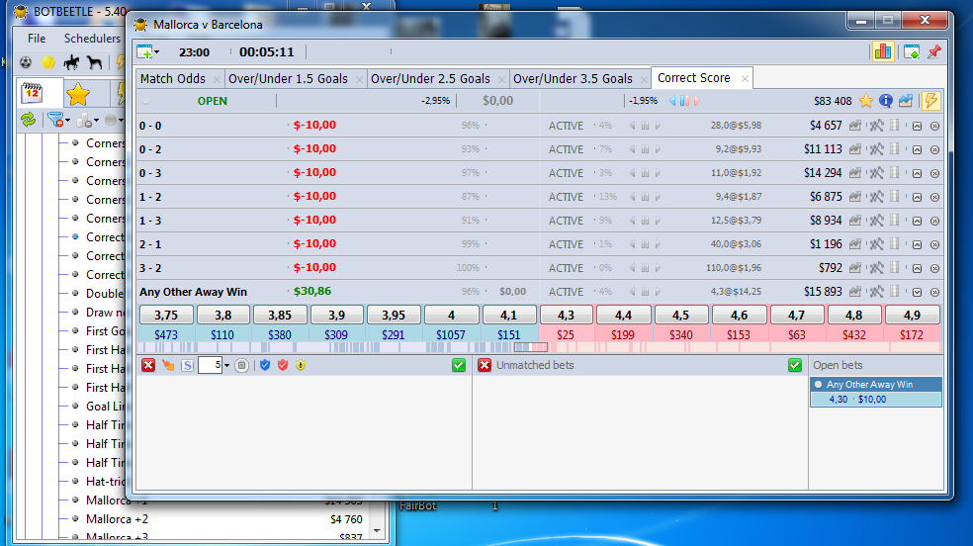Collapse the 1 - 2 selection row
973x546 pixels.
click(x=918, y=197)
